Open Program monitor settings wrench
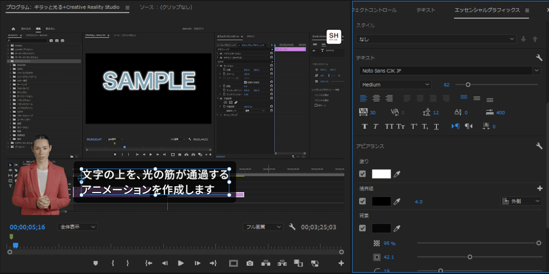The height and width of the screenshot is (274, 549). [292, 227]
